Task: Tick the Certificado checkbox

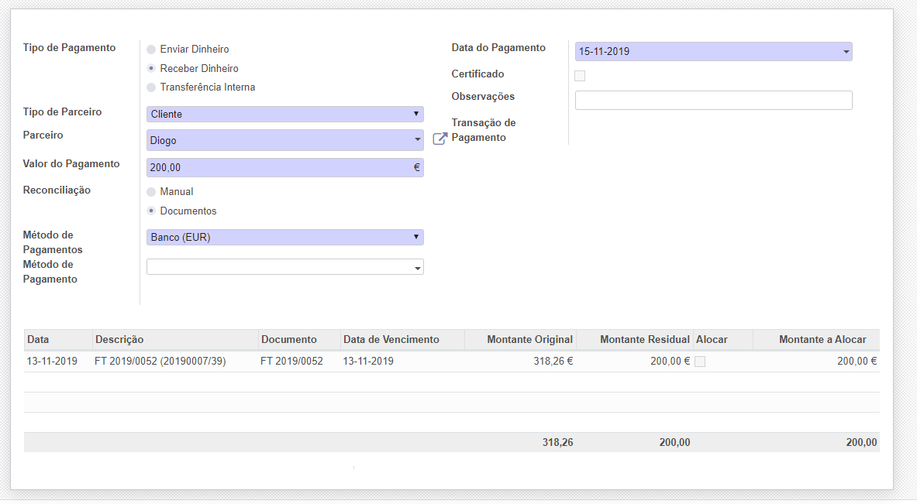Action: pos(580,76)
